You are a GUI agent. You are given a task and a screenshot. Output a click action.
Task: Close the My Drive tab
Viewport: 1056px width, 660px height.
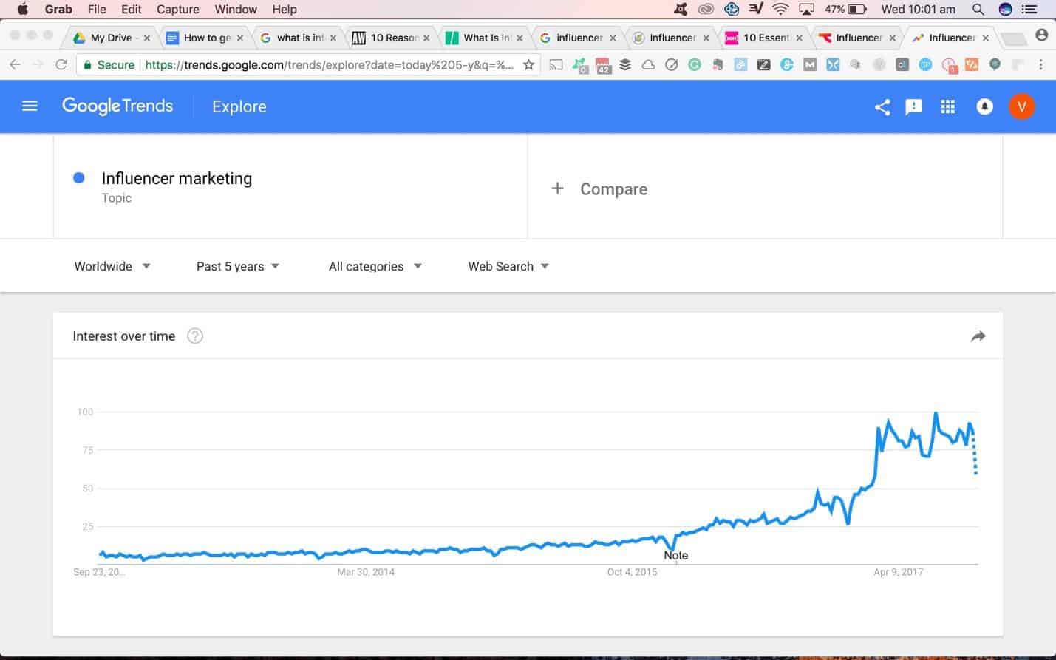[146, 38]
